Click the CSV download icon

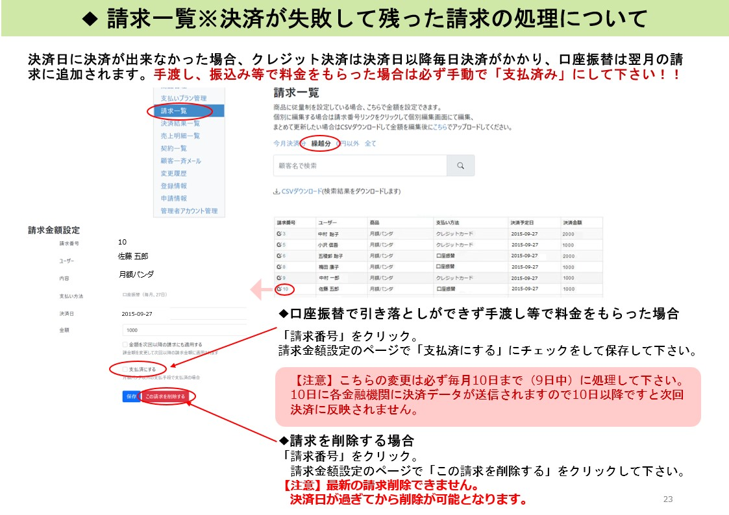pyautogui.click(x=277, y=192)
